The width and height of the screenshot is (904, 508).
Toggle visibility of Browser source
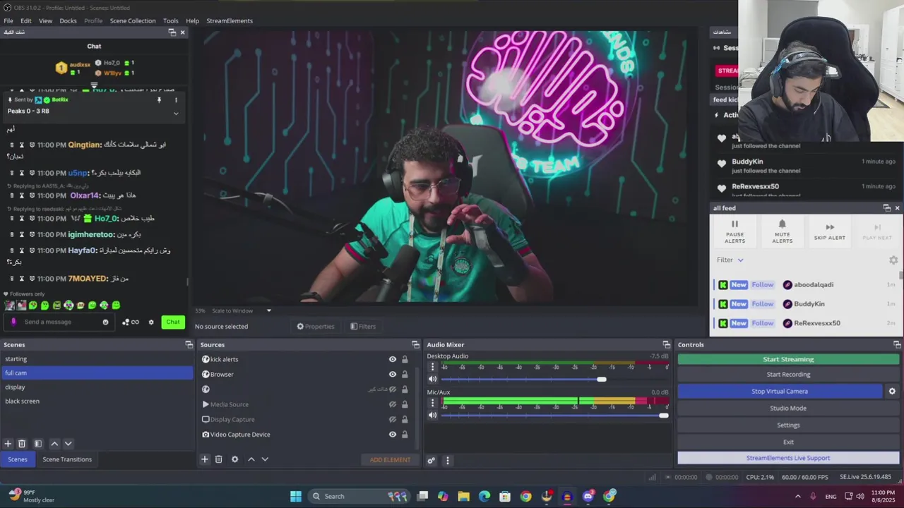click(x=393, y=375)
